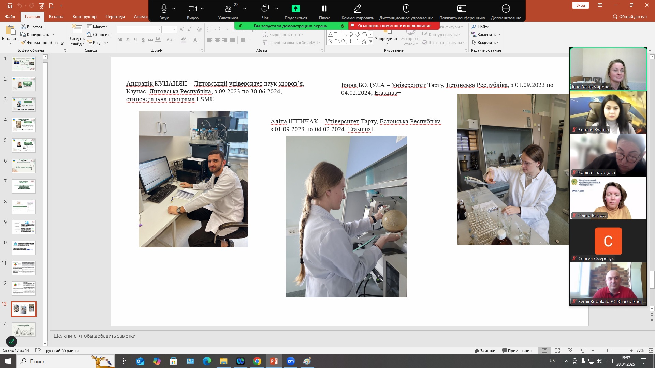Image resolution: width=655 pixels, height=368 pixels.
Task: Click Вырезать cut scissors button
Action: click(33, 27)
